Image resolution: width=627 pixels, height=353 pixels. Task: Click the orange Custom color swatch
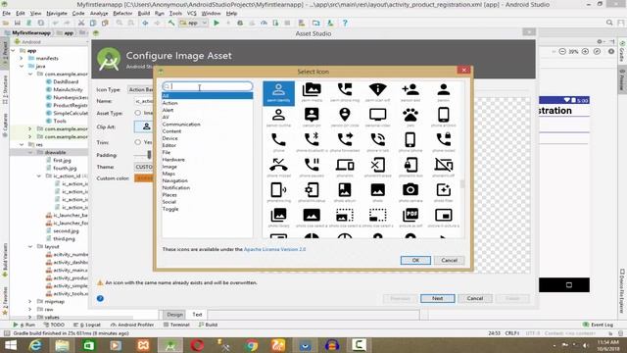[x=144, y=178]
